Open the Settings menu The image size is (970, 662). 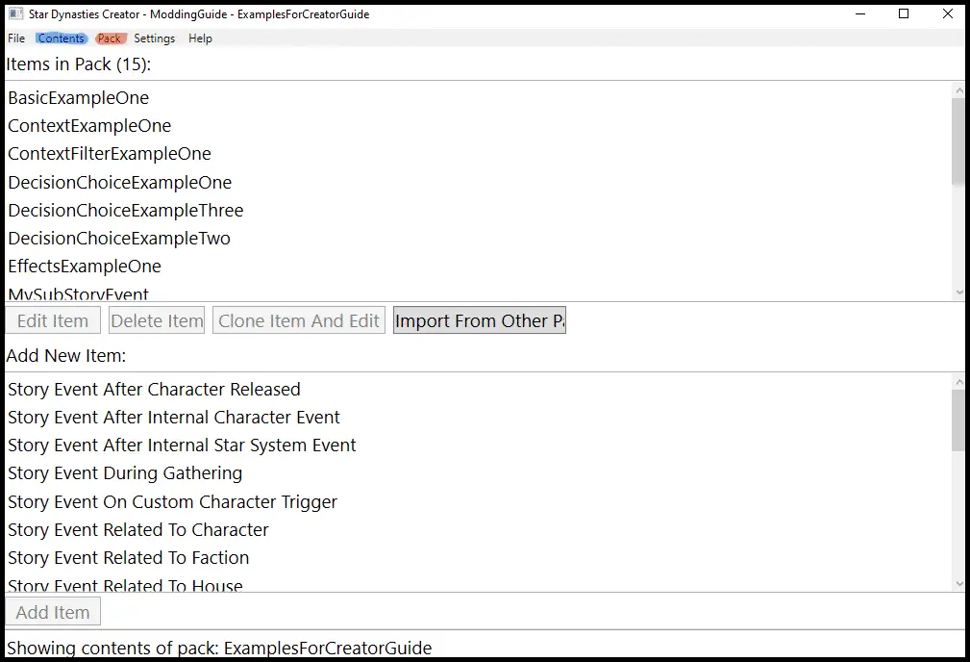coord(154,38)
